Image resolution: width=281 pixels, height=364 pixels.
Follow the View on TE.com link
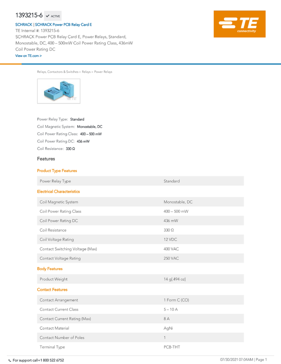[29, 56]
